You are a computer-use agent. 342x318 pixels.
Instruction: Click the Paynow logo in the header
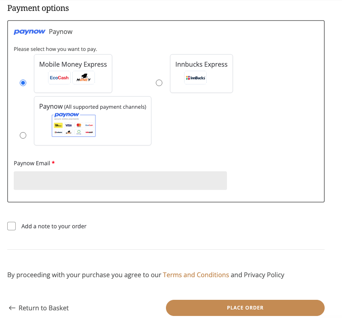pyautogui.click(x=29, y=32)
